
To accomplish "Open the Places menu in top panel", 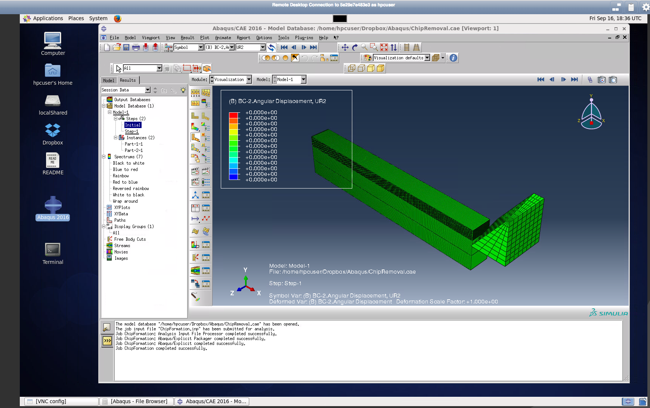I will point(76,18).
